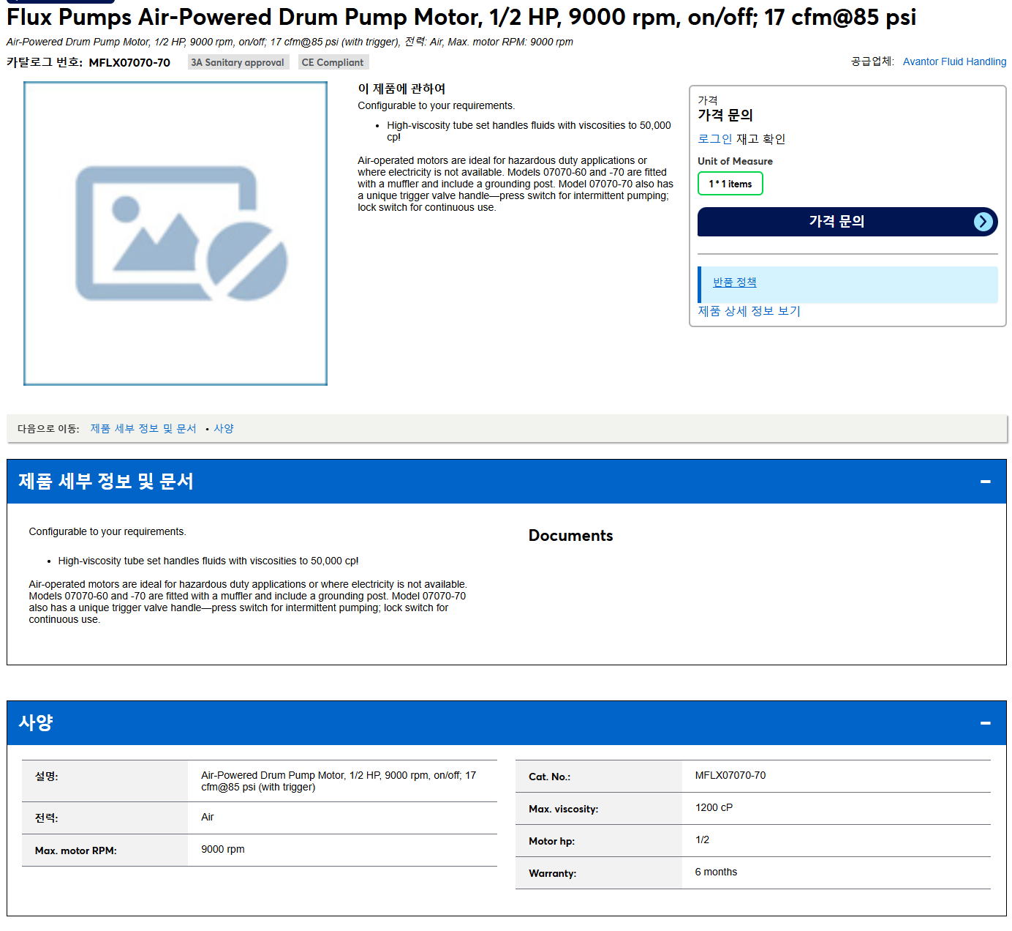Click the arrow icon on 가격 문의 button
The image size is (1012, 931).
tap(983, 222)
